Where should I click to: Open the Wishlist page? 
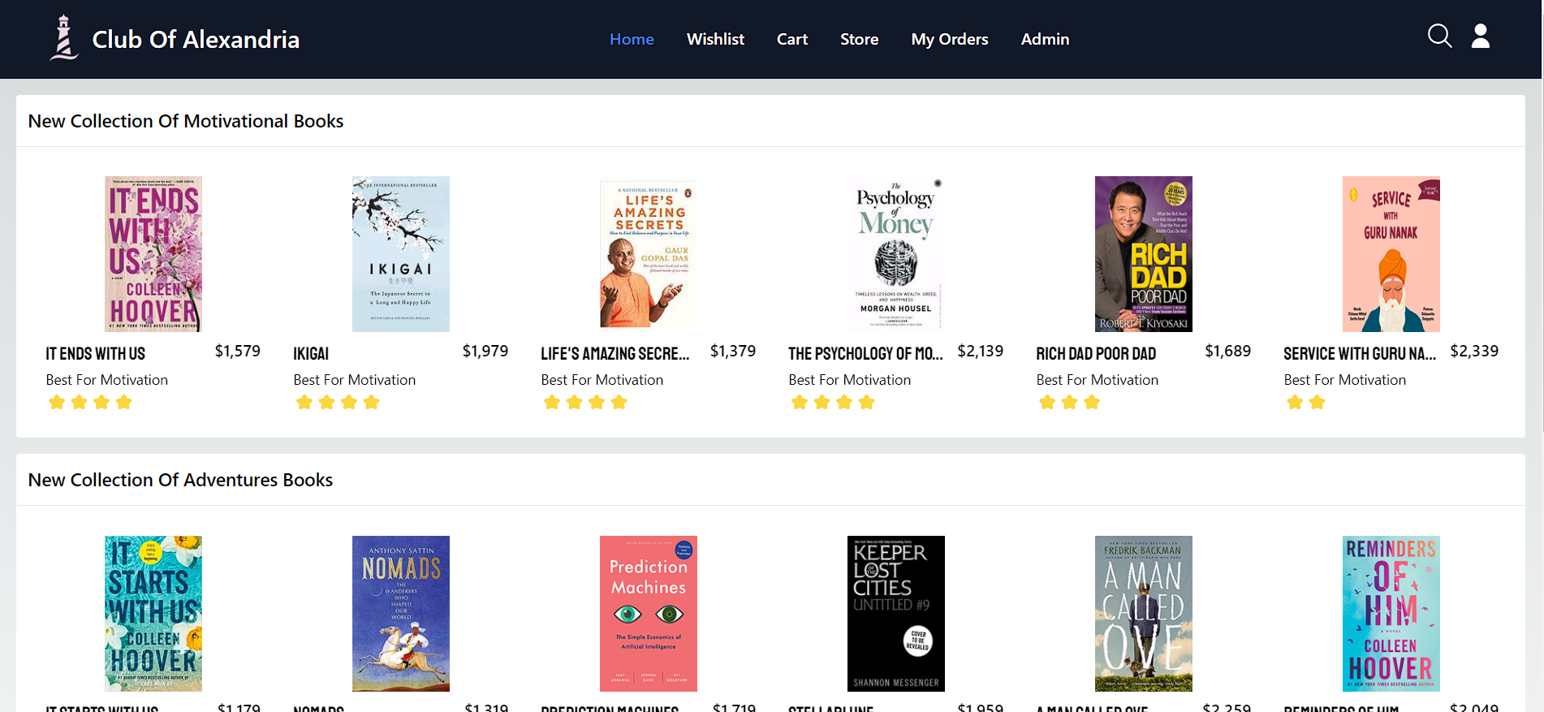pos(715,39)
